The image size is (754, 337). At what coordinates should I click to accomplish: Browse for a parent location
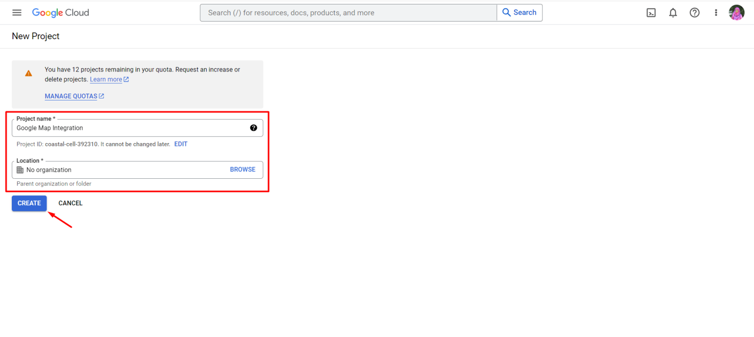pyautogui.click(x=242, y=169)
